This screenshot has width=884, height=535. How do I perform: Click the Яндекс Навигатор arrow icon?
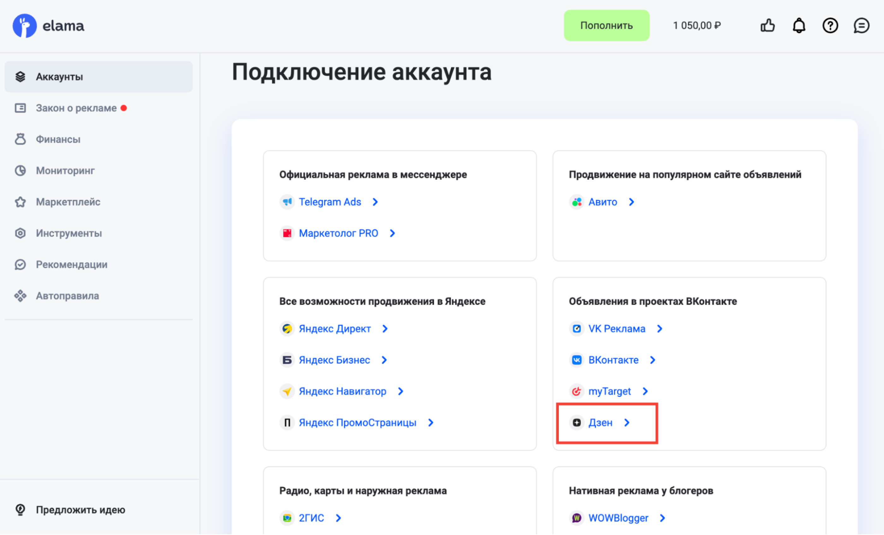coord(287,391)
